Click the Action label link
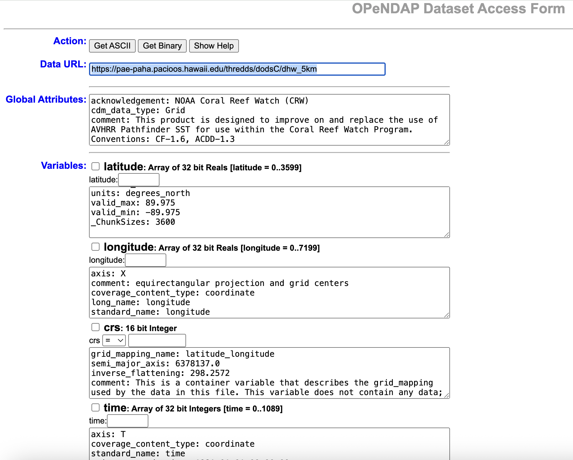Screen dimensions: 573x460 (70, 41)
